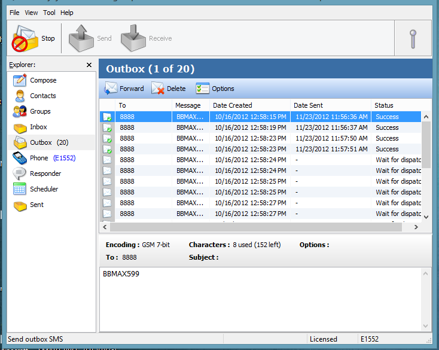Viewport: 439px width, 350px height.
Task: Open Compose in Explorer panel
Action: (x=42, y=80)
